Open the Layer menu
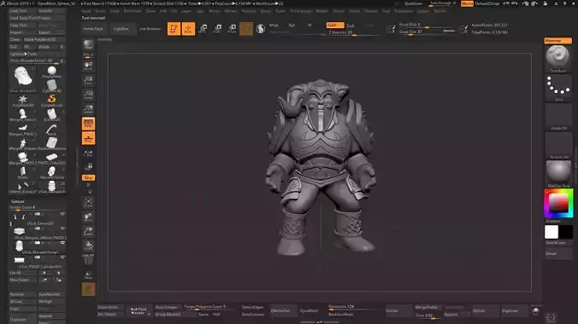The height and width of the screenshot is (324, 578). (x=186, y=11)
